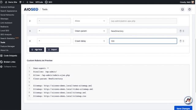The height and width of the screenshot is (110, 196).
Task: Open the Allow directive dropdown in row 2
Action: (x=90, y=21)
